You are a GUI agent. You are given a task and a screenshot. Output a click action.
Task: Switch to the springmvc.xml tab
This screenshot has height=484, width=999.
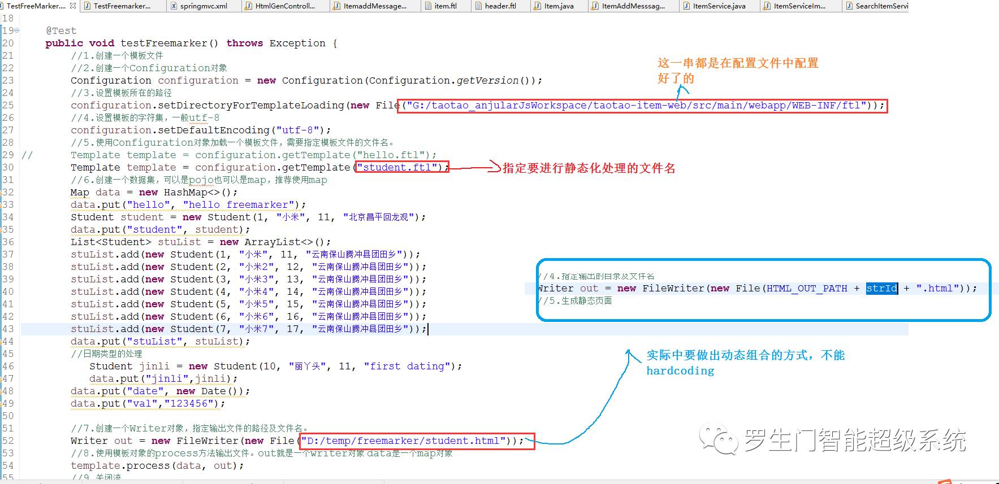point(204,6)
